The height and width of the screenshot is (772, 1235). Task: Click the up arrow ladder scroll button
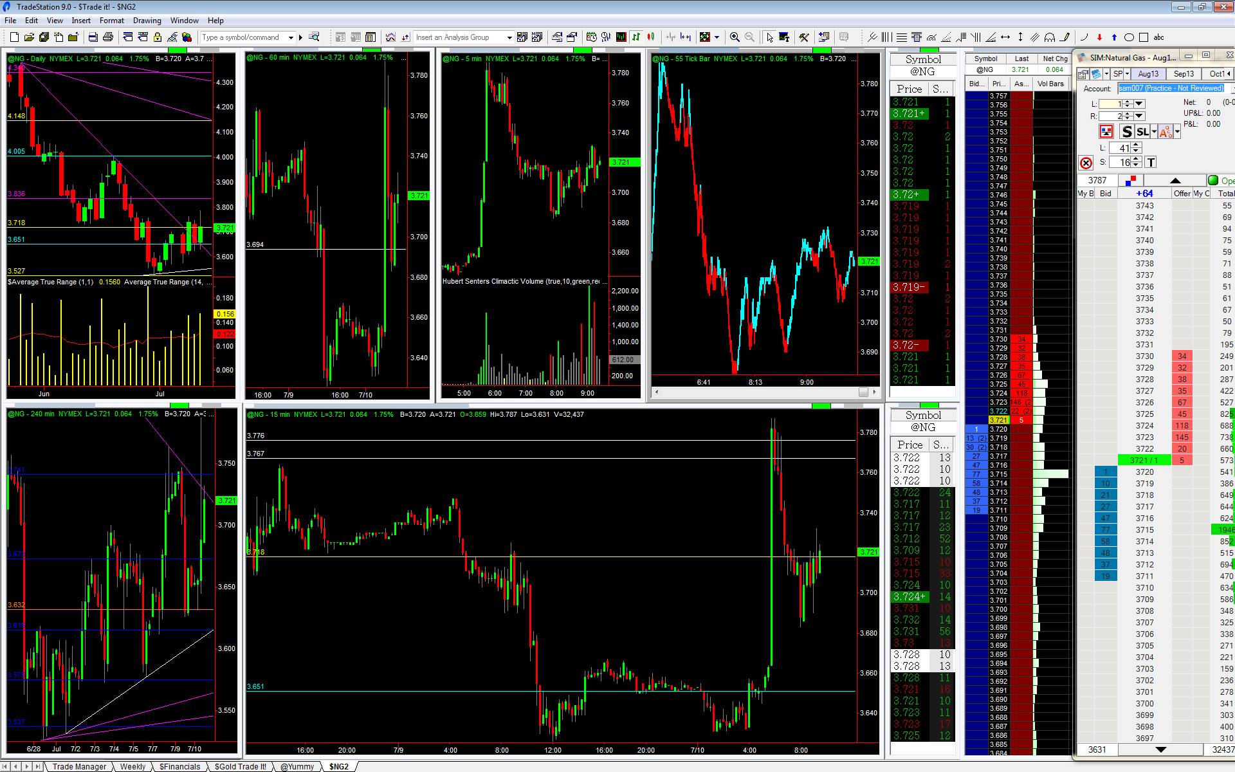1175,181
